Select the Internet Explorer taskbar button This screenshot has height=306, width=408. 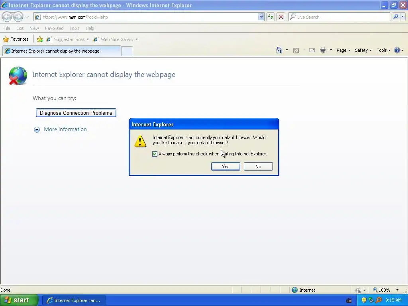pos(74,300)
